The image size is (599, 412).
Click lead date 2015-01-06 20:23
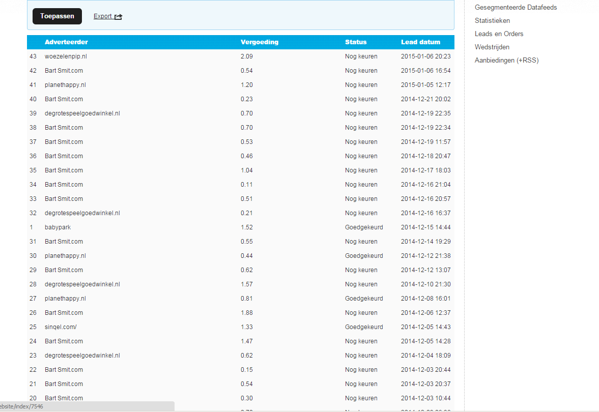pos(426,56)
